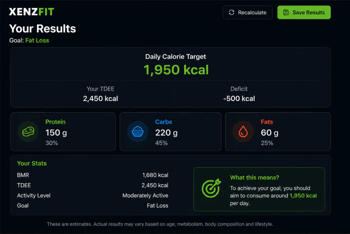Select the Carbs 220 g card
The width and height of the screenshot is (350, 234).
[171, 132]
